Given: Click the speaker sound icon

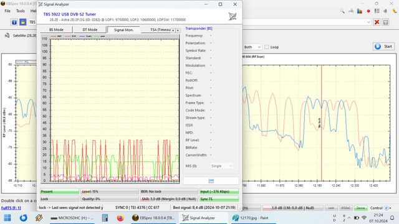Looking at the screenshot, I should [385, 11].
